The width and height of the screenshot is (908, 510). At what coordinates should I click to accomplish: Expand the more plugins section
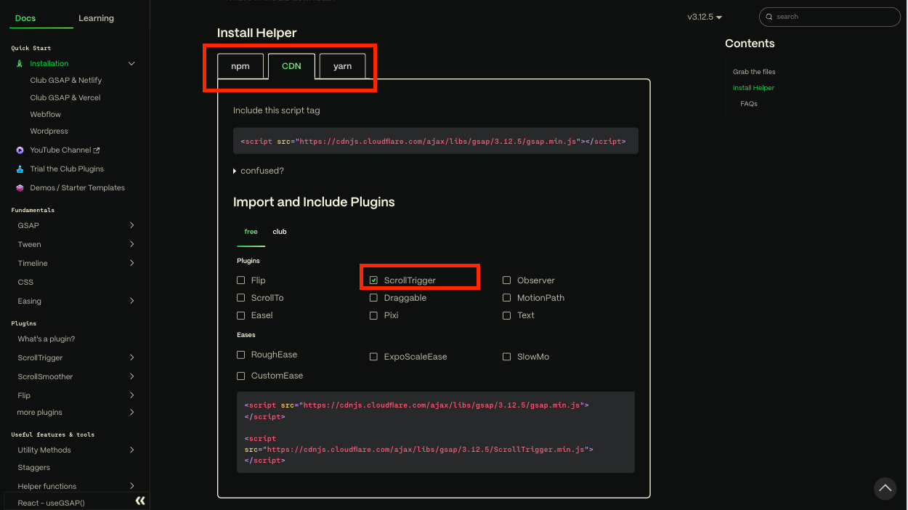coord(131,413)
